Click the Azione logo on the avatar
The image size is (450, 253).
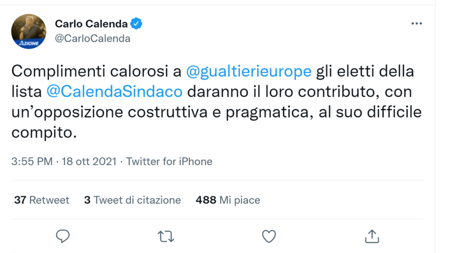point(29,43)
